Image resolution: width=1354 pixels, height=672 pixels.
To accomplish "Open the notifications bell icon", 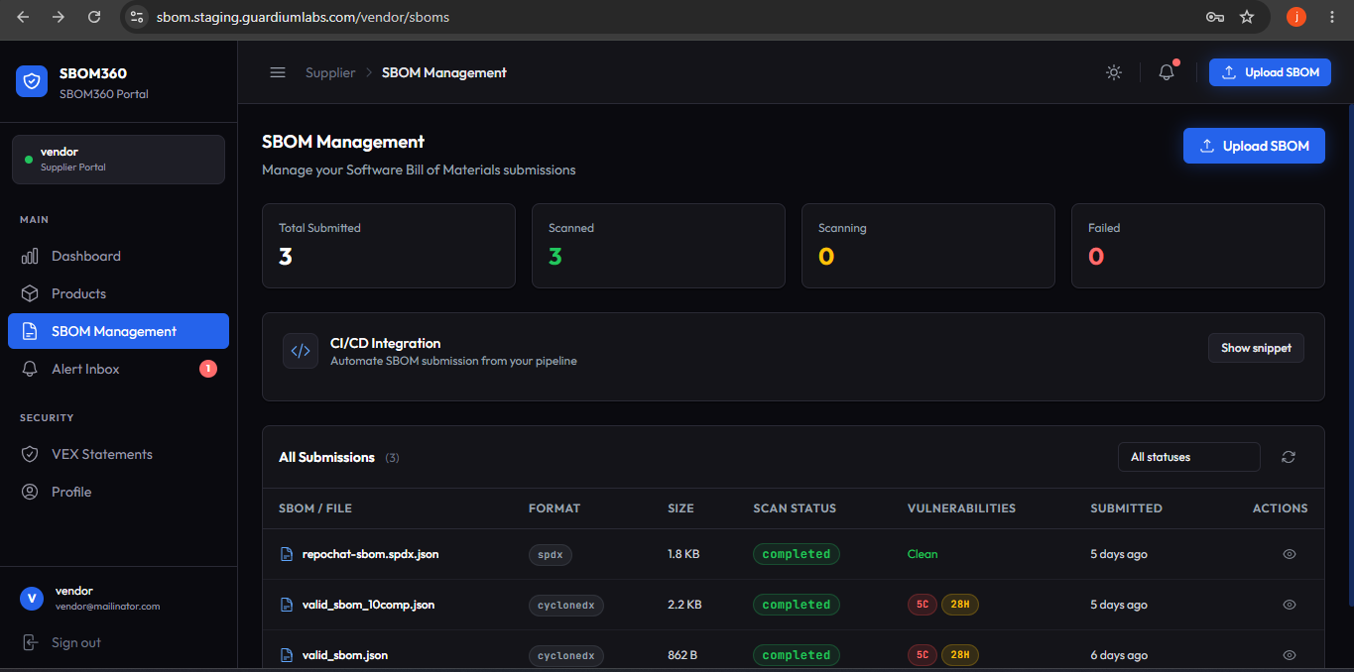I will 1167,72.
